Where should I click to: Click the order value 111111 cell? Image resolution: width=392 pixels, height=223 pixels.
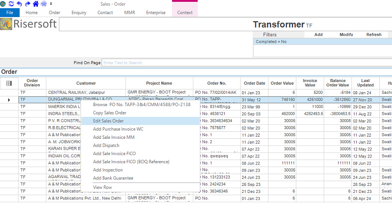click(282, 163)
